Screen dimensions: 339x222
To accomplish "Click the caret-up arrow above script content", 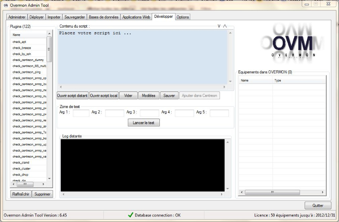I will (x=225, y=26).
